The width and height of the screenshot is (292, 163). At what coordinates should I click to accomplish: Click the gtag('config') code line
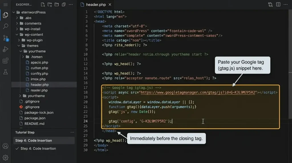coord(140,121)
